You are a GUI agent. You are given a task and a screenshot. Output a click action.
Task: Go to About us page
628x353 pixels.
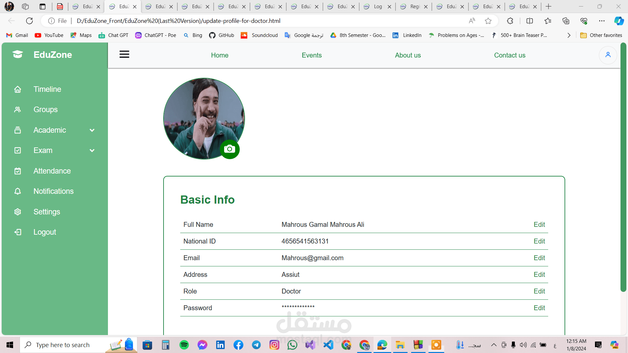click(408, 55)
